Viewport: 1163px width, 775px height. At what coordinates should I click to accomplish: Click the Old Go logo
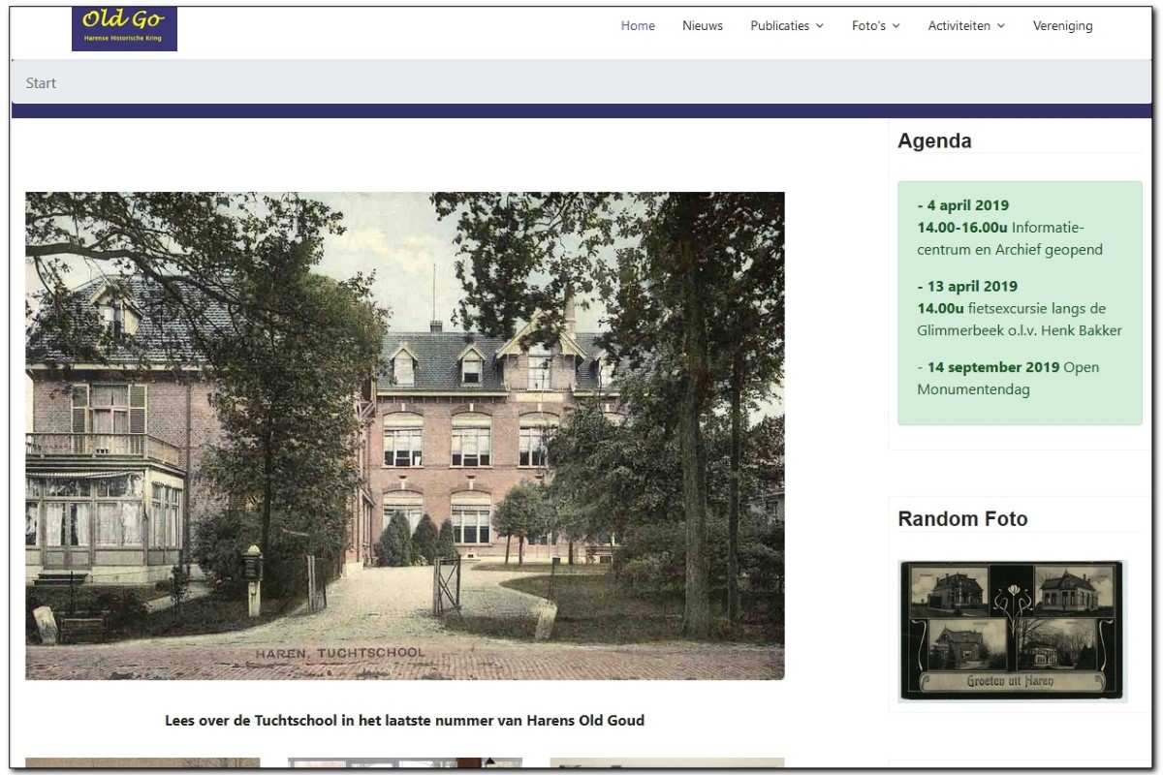point(124,29)
